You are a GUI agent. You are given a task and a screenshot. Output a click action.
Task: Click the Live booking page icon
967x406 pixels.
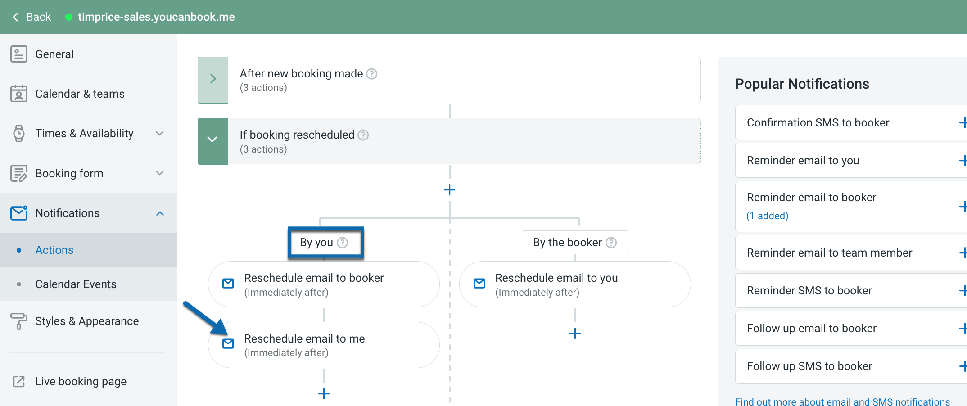coord(19,381)
